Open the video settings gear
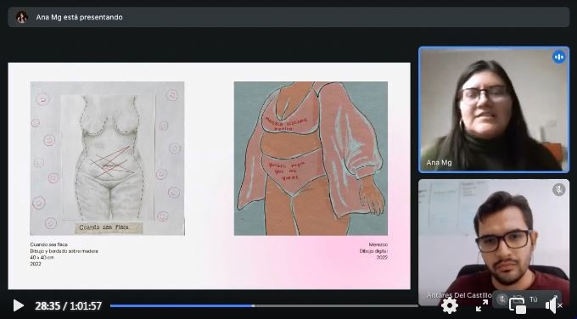This screenshot has height=319, width=577. point(450,305)
